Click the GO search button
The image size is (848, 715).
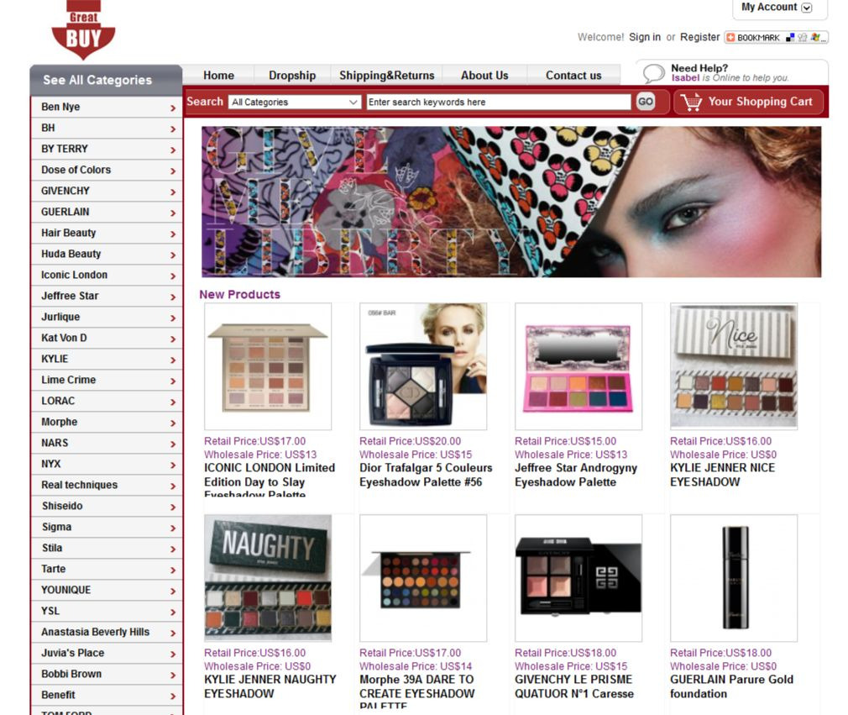(645, 101)
